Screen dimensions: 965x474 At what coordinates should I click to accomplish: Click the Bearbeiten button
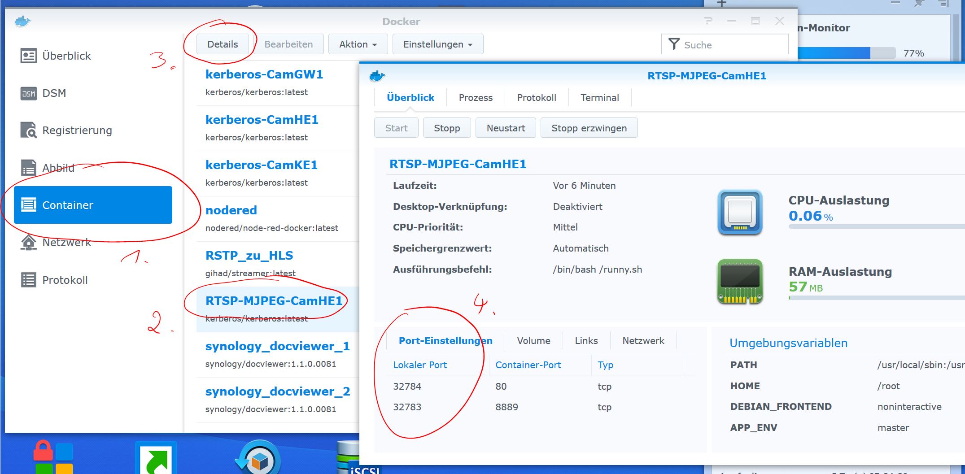288,44
